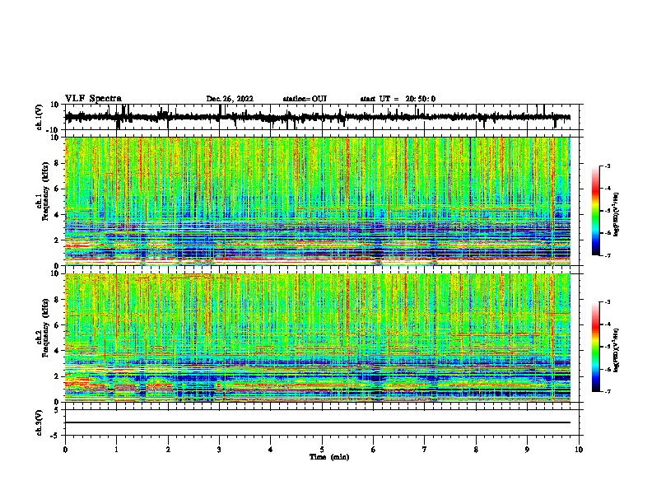Click the ch.2 colorbar log(PSD) unit label

point(617,349)
